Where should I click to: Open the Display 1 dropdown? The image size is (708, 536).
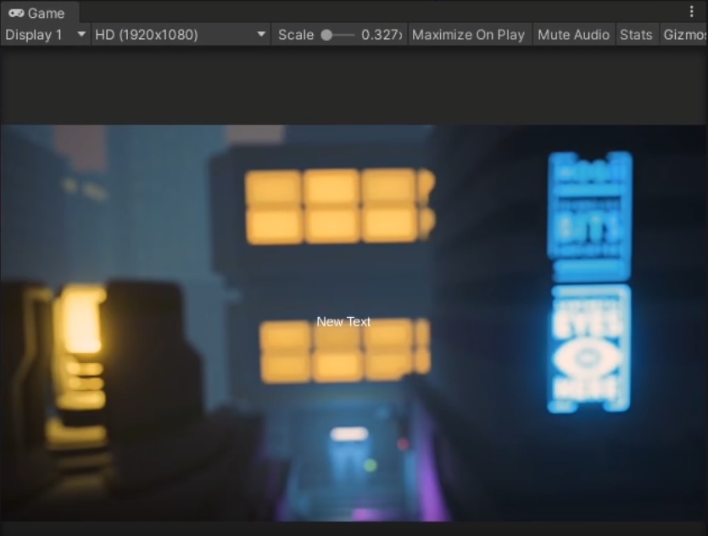(x=45, y=35)
